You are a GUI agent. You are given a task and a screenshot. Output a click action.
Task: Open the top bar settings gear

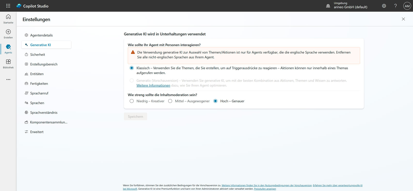click(x=384, y=6)
